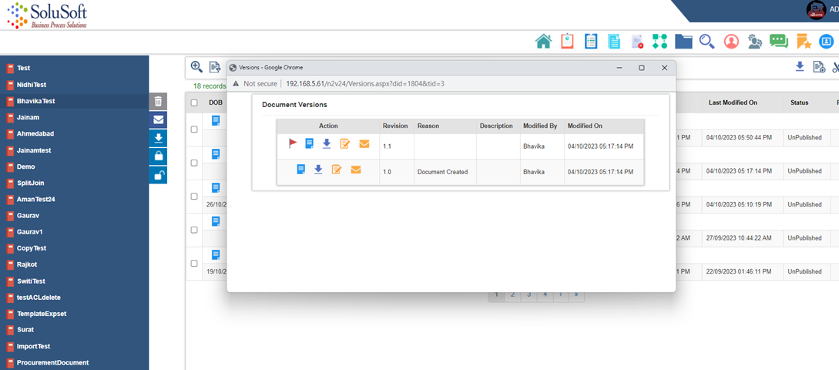
Task: Click the edit note icon for revision 1.0
Action: tap(337, 170)
